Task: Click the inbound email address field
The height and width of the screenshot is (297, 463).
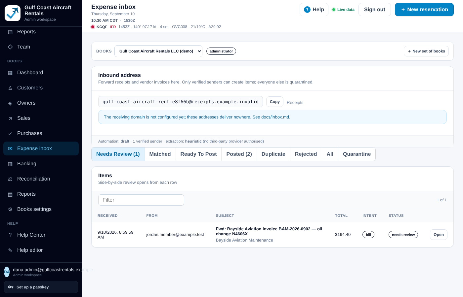Action: tap(181, 102)
